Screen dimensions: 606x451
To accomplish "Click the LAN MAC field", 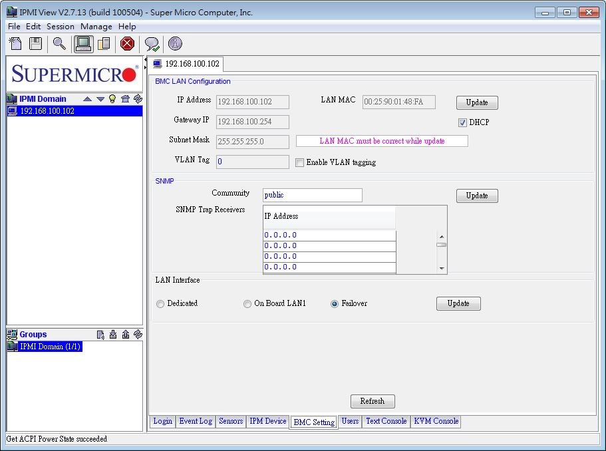I will [399, 102].
